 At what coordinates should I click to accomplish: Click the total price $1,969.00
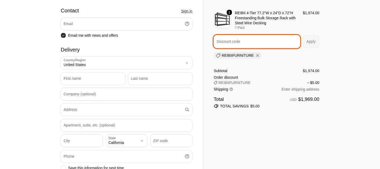pyautogui.click(x=308, y=99)
